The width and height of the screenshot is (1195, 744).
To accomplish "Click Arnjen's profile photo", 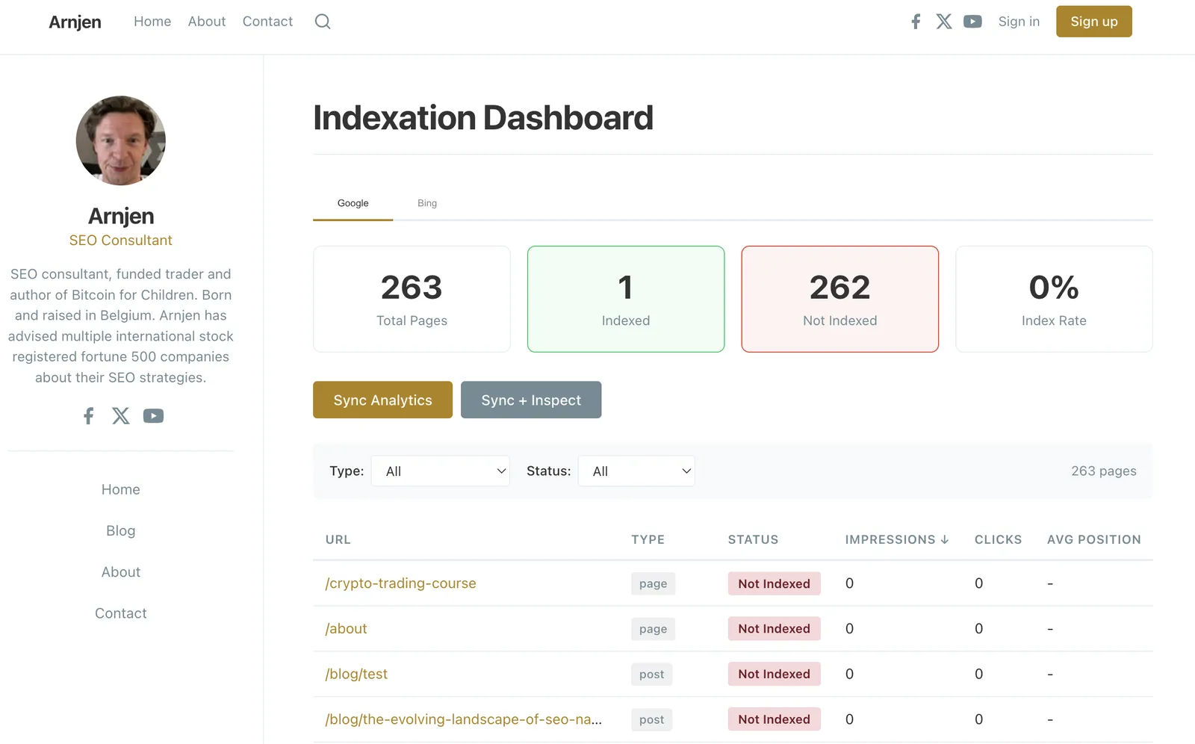I will (120, 141).
